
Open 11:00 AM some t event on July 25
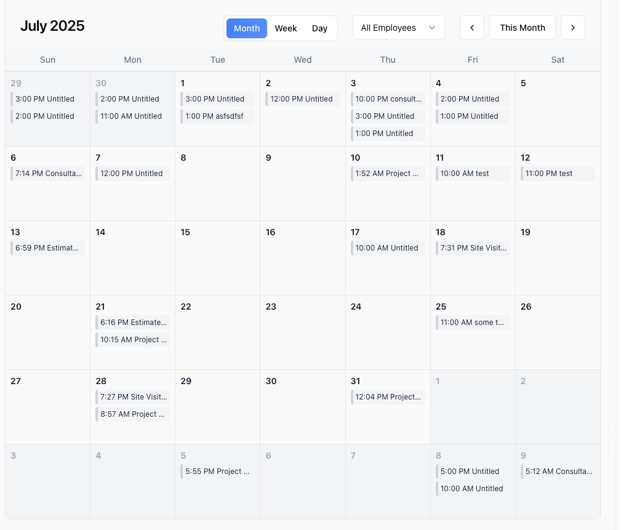473,323
